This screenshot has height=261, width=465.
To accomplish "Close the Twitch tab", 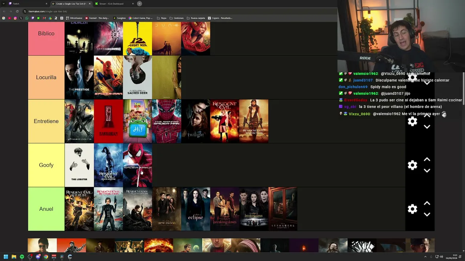I will pos(46,4).
